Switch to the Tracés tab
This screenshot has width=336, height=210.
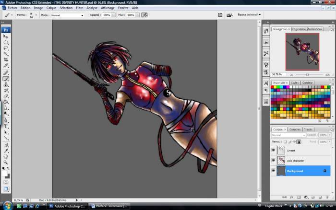pos(308,129)
